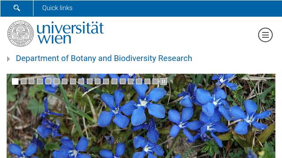Expand the Quick links menu
The image size is (282, 158).
point(57,8)
